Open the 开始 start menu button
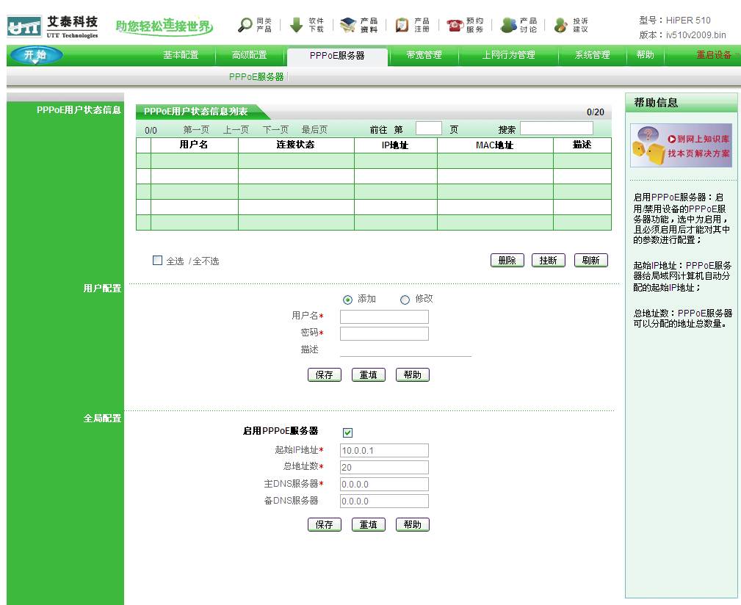This screenshot has width=741, height=605. [x=35, y=55]
